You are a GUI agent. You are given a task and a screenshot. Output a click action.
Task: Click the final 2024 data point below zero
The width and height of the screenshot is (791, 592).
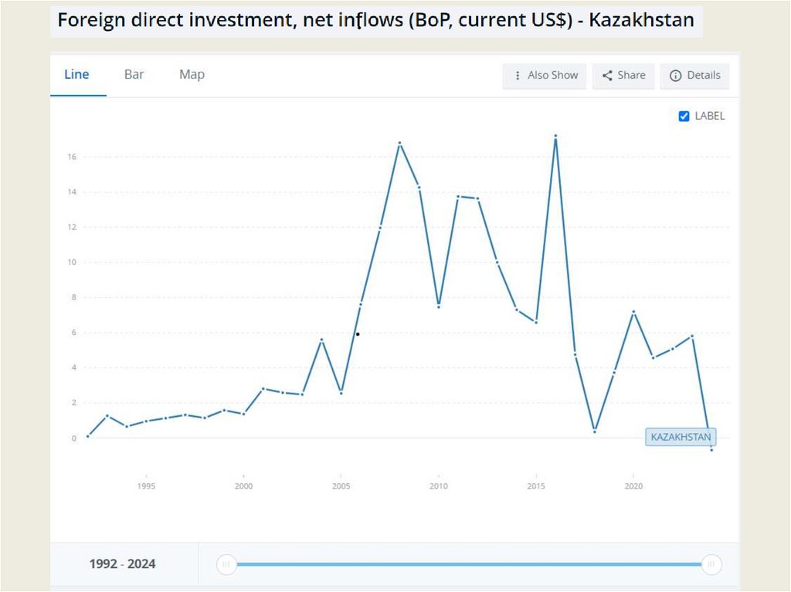click(x=711, y=449)
